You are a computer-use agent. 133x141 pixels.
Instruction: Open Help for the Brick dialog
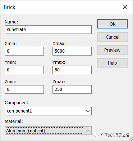113,63
